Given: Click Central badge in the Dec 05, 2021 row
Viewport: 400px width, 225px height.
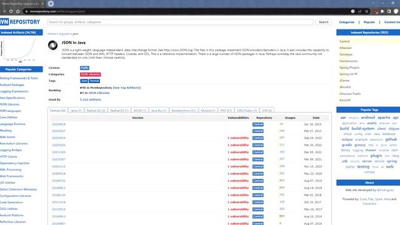Looking at the screenshot, I should tap(258, 152).
